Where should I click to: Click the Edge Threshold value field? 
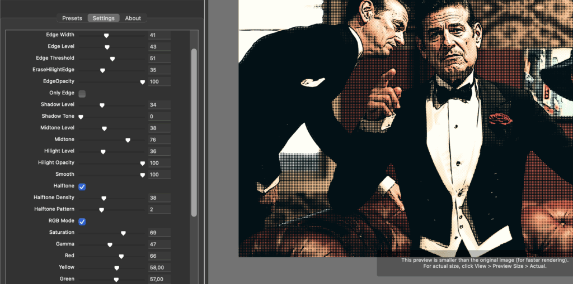pos(159,58)
